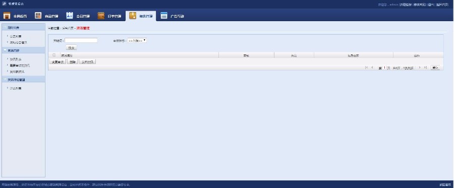Open the storefront icon for global settings
The image size is (454, 188).
pos(7,16)
